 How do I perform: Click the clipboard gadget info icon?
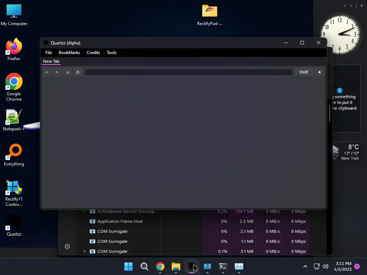click(x=340, y=91)
